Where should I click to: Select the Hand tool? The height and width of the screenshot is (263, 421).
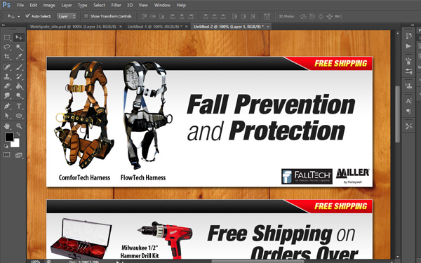7,126
